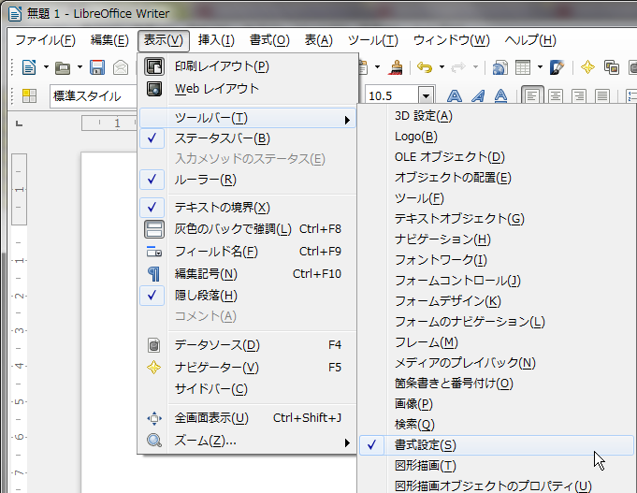Click 標準スタイル paragraph style box
Image resolution: width=637 pixels, height=493 pixels.
pyautogui.click(x=94, y=96)
